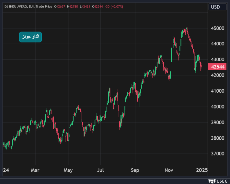The image size is (230, 184).
Task: Click the C42544 close price value
Action: tap(99, 6)
